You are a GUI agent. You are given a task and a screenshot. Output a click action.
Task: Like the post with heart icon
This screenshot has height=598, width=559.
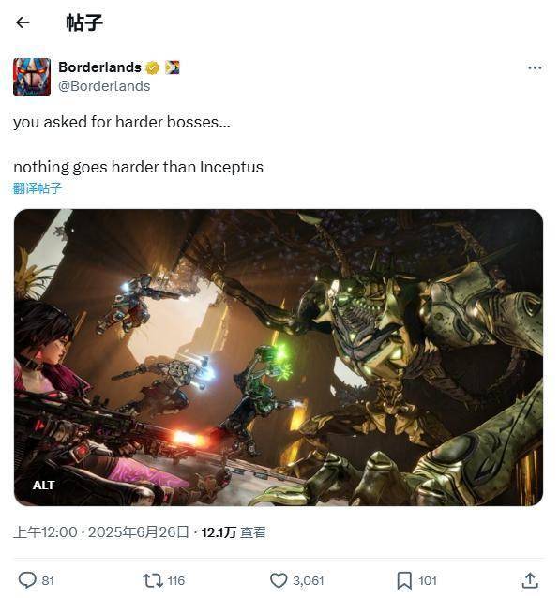[x=279, y=580]
